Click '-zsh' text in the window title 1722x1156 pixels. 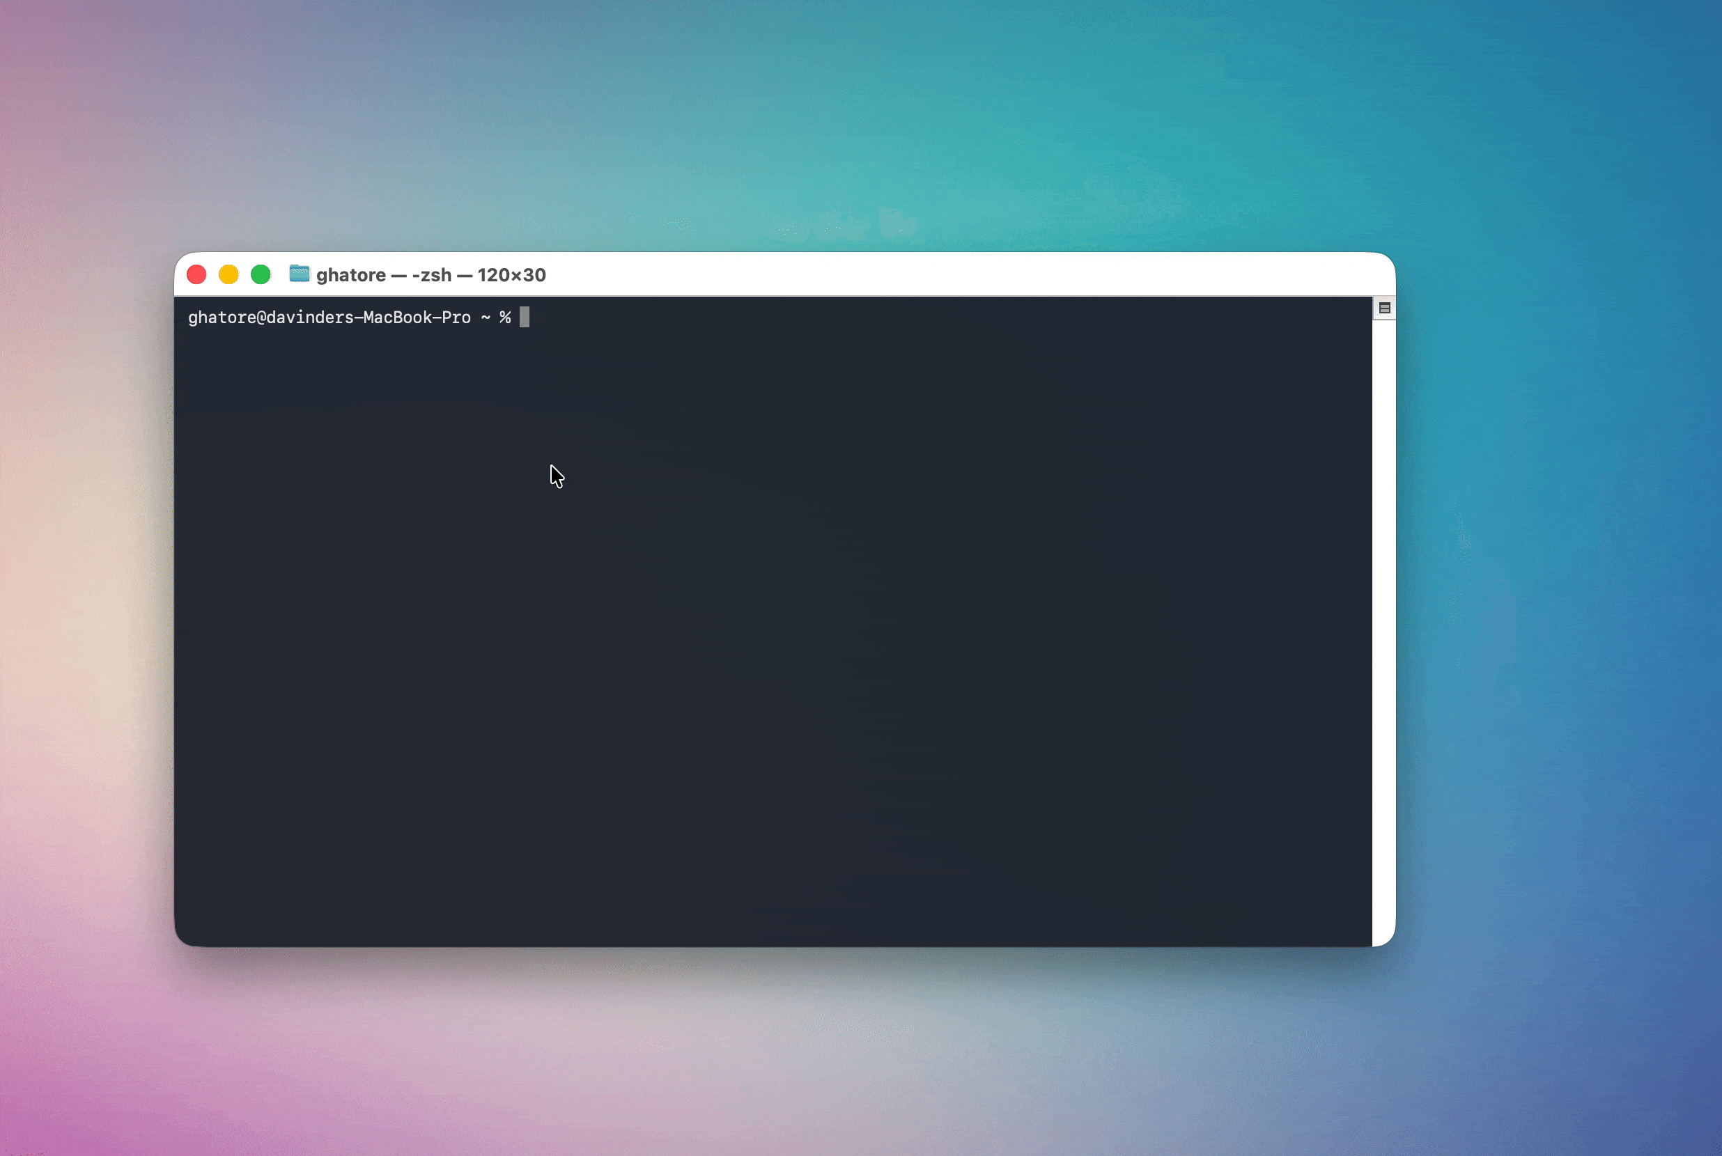(x=431, y=275)
